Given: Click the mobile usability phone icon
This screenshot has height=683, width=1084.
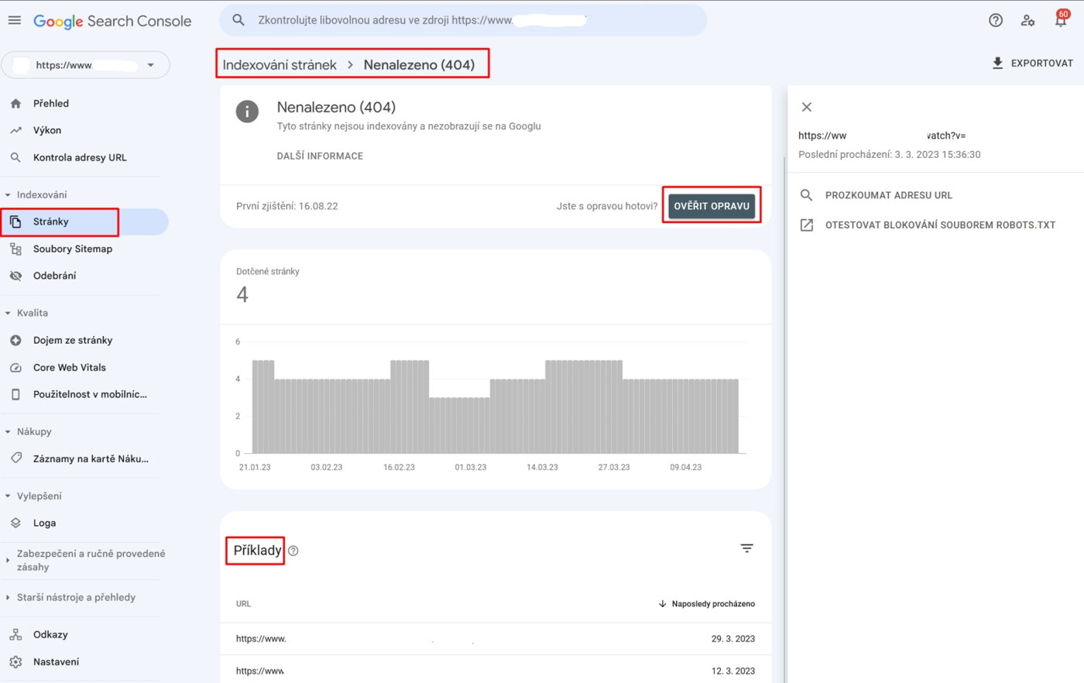Looking at the screenshot, I should point(15,394).
